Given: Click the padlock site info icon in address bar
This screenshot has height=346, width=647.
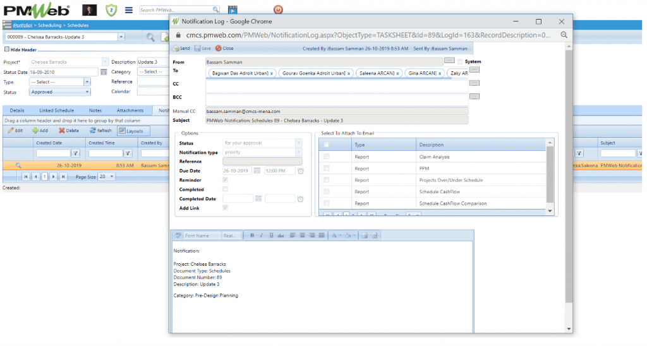Looking at the screenshot, I should pos(178,35).
